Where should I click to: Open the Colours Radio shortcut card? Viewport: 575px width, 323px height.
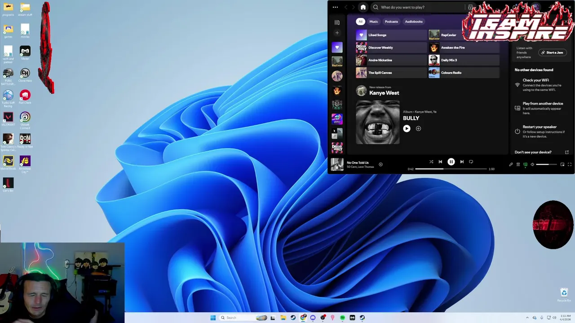pos(464,73)
